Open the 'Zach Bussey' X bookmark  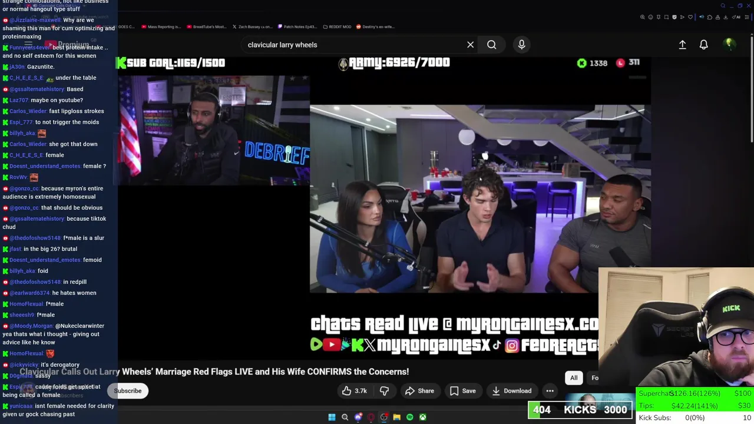tap(252, 26)
